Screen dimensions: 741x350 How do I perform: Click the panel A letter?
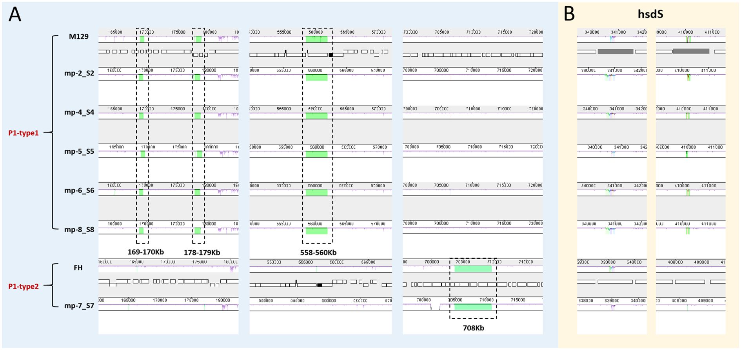[x=15, y=15]
